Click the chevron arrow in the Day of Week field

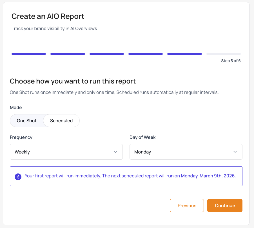point(235,152)
